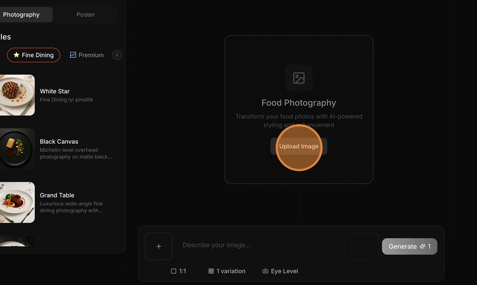Viewport: 477px width, 285px height.
Task: Click the star icon on the Fine Dining filter
Action: (16, 55)
